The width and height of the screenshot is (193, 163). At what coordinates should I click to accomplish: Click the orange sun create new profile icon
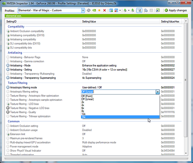tap(99, 11)
